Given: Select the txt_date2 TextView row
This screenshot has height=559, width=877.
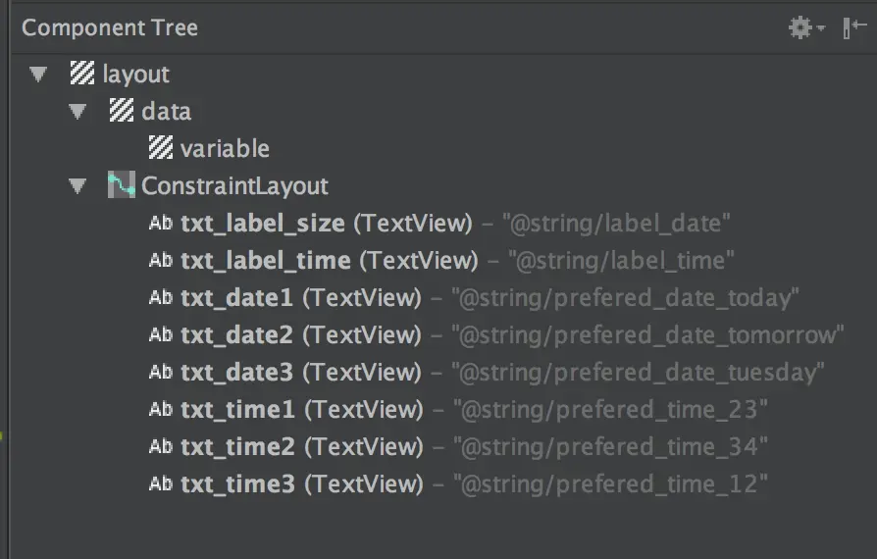Looking at the screenshot, I should point(236,334).
